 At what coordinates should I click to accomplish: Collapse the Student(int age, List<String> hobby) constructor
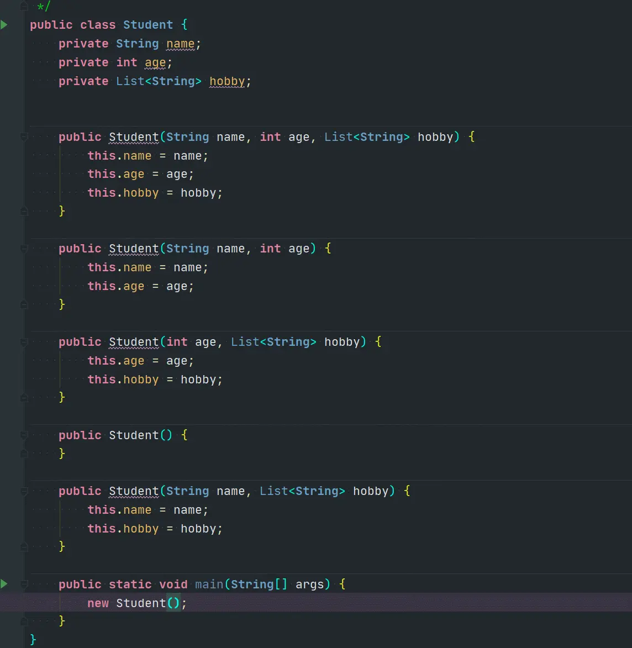tap(24, 342)
